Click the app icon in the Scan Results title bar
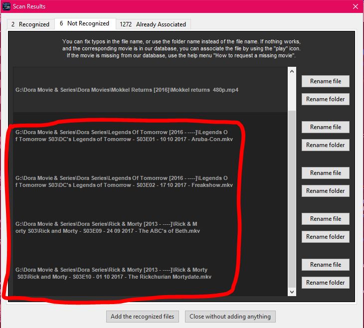This screenshot has width=364, height=328. (6, 6)
